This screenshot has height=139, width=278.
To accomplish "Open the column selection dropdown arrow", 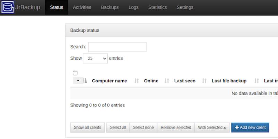I will point(78,81).
